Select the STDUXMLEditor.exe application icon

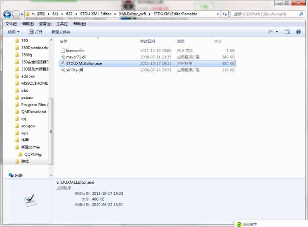click(62, 63)
